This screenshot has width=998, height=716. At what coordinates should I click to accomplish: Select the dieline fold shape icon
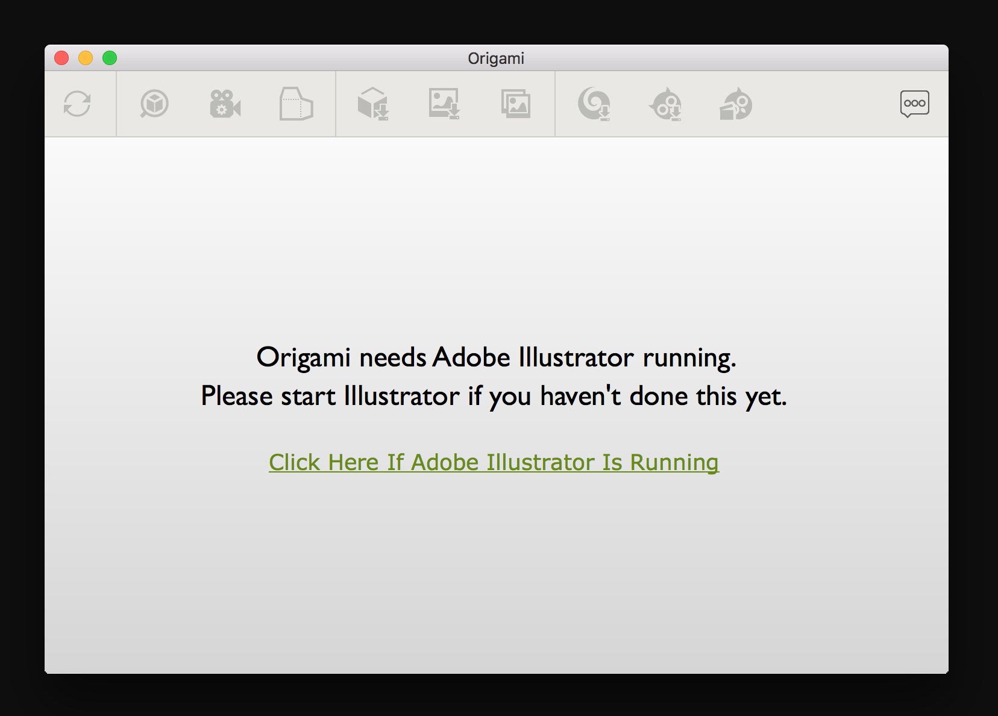296,104
